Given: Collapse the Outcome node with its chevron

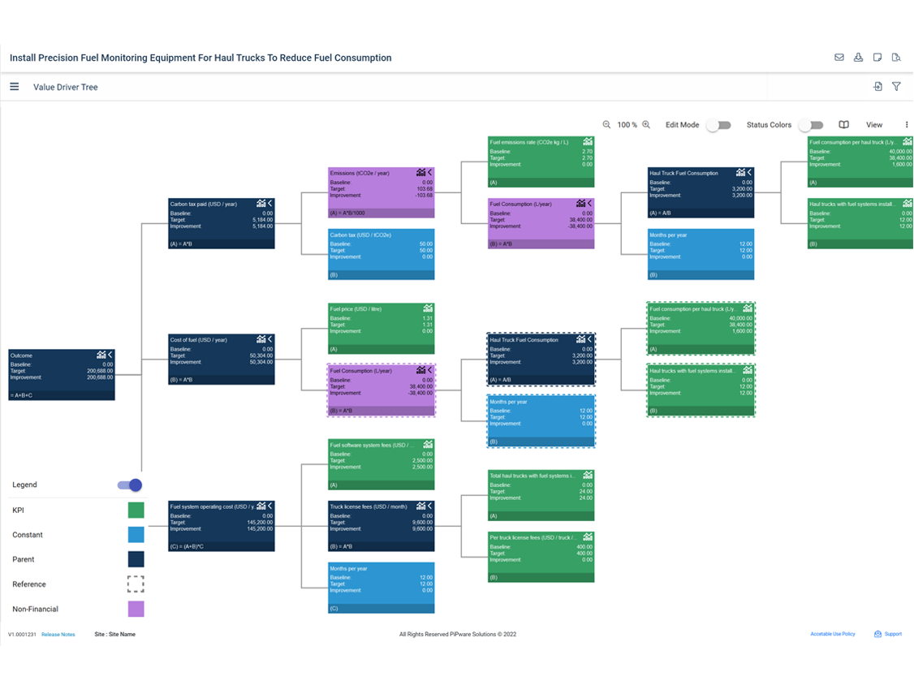Looking at the screenshot, I should coord(110,355).
